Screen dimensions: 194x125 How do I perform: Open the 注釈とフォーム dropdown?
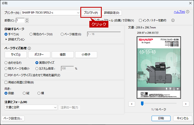[x=55, y=108]
